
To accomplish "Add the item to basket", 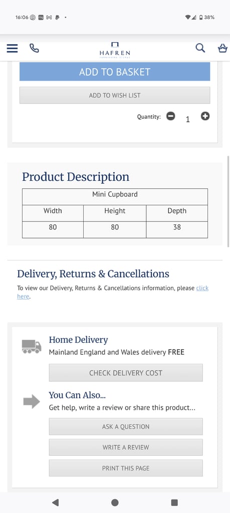I will coord(115,72).
